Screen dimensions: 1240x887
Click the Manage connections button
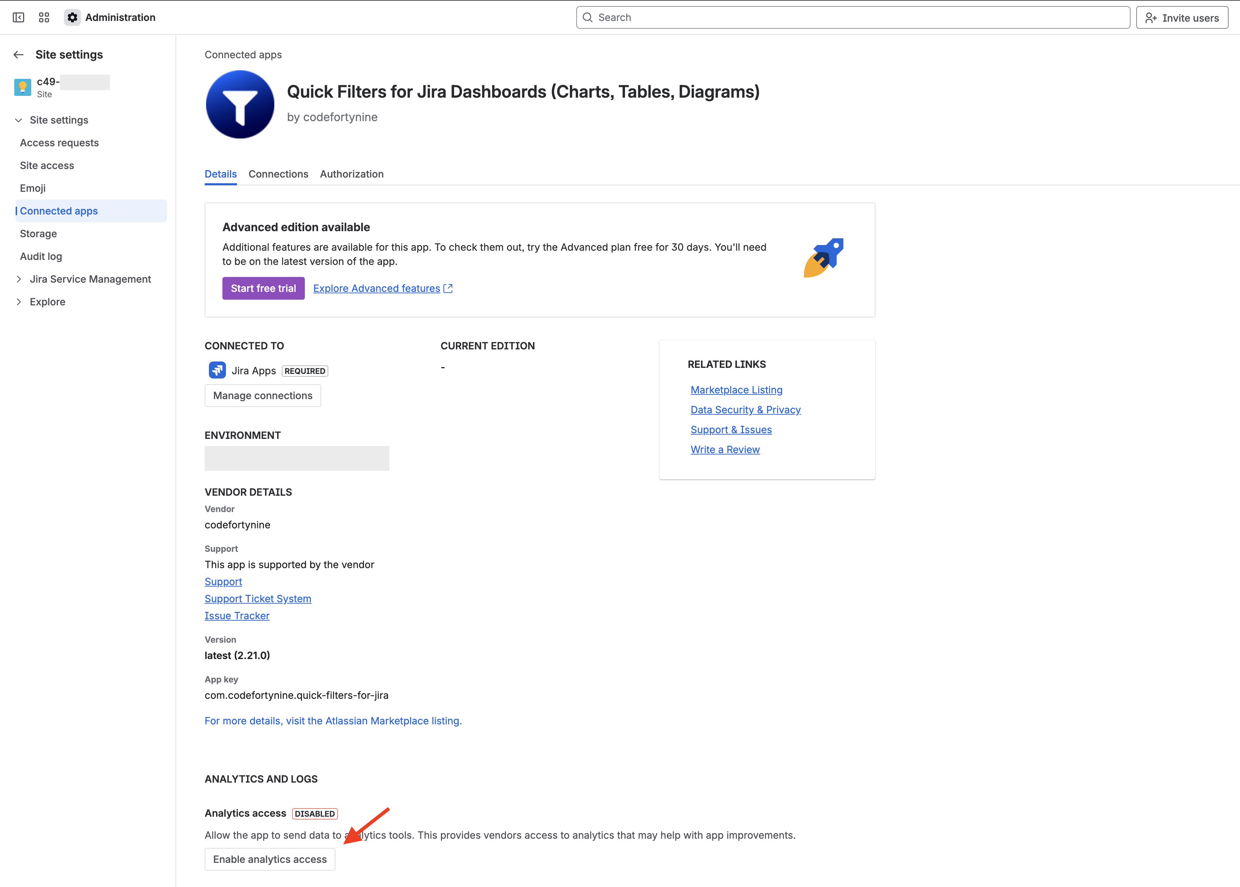[262, 396]
